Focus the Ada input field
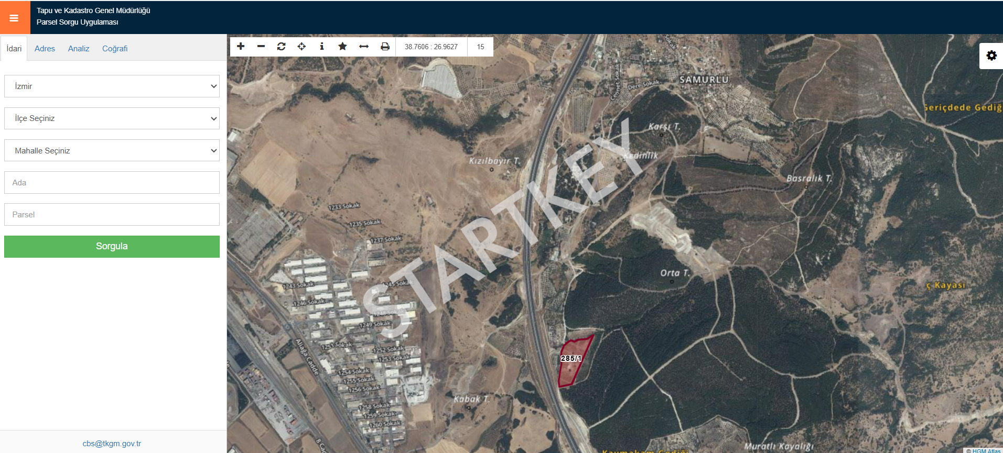Viewport: 1003px width, 453px height. coord(112,182)
